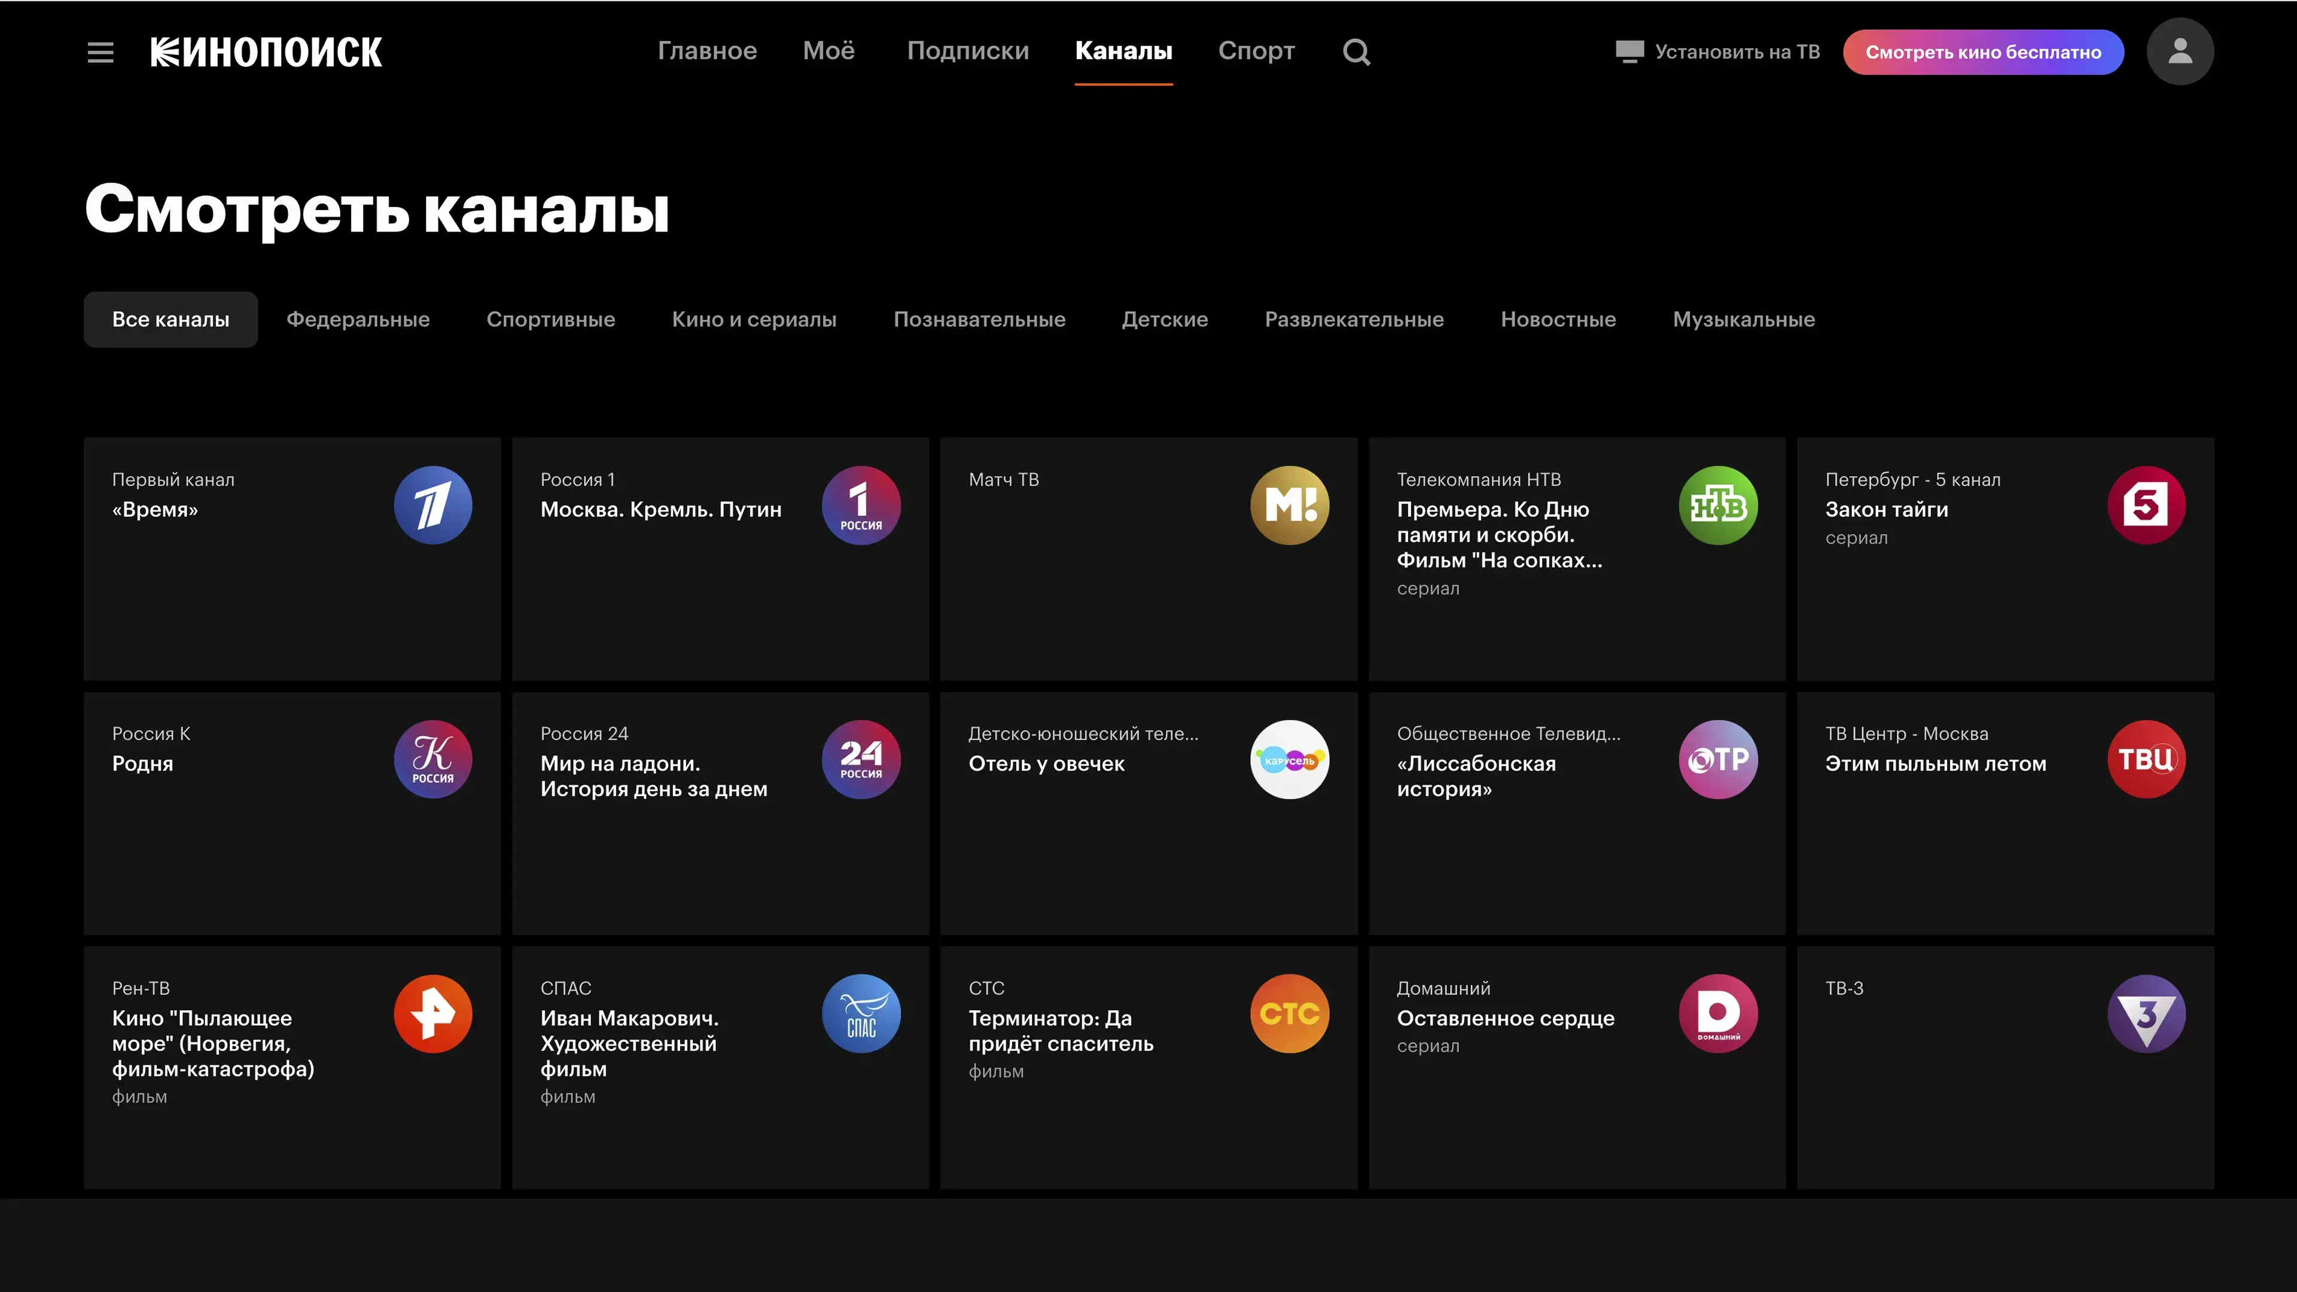Click the НТВ green logo icon

tap(1717, 505)
